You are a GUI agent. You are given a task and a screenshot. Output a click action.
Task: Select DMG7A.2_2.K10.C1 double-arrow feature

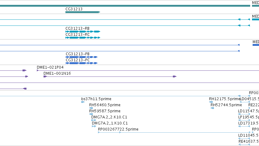94,120
